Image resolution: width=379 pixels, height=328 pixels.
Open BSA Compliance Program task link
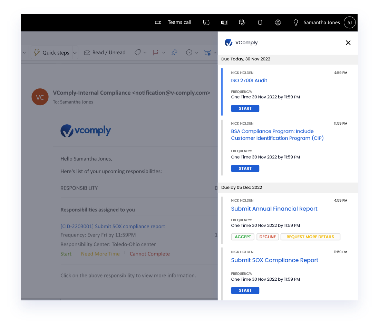tap(277, 135)
